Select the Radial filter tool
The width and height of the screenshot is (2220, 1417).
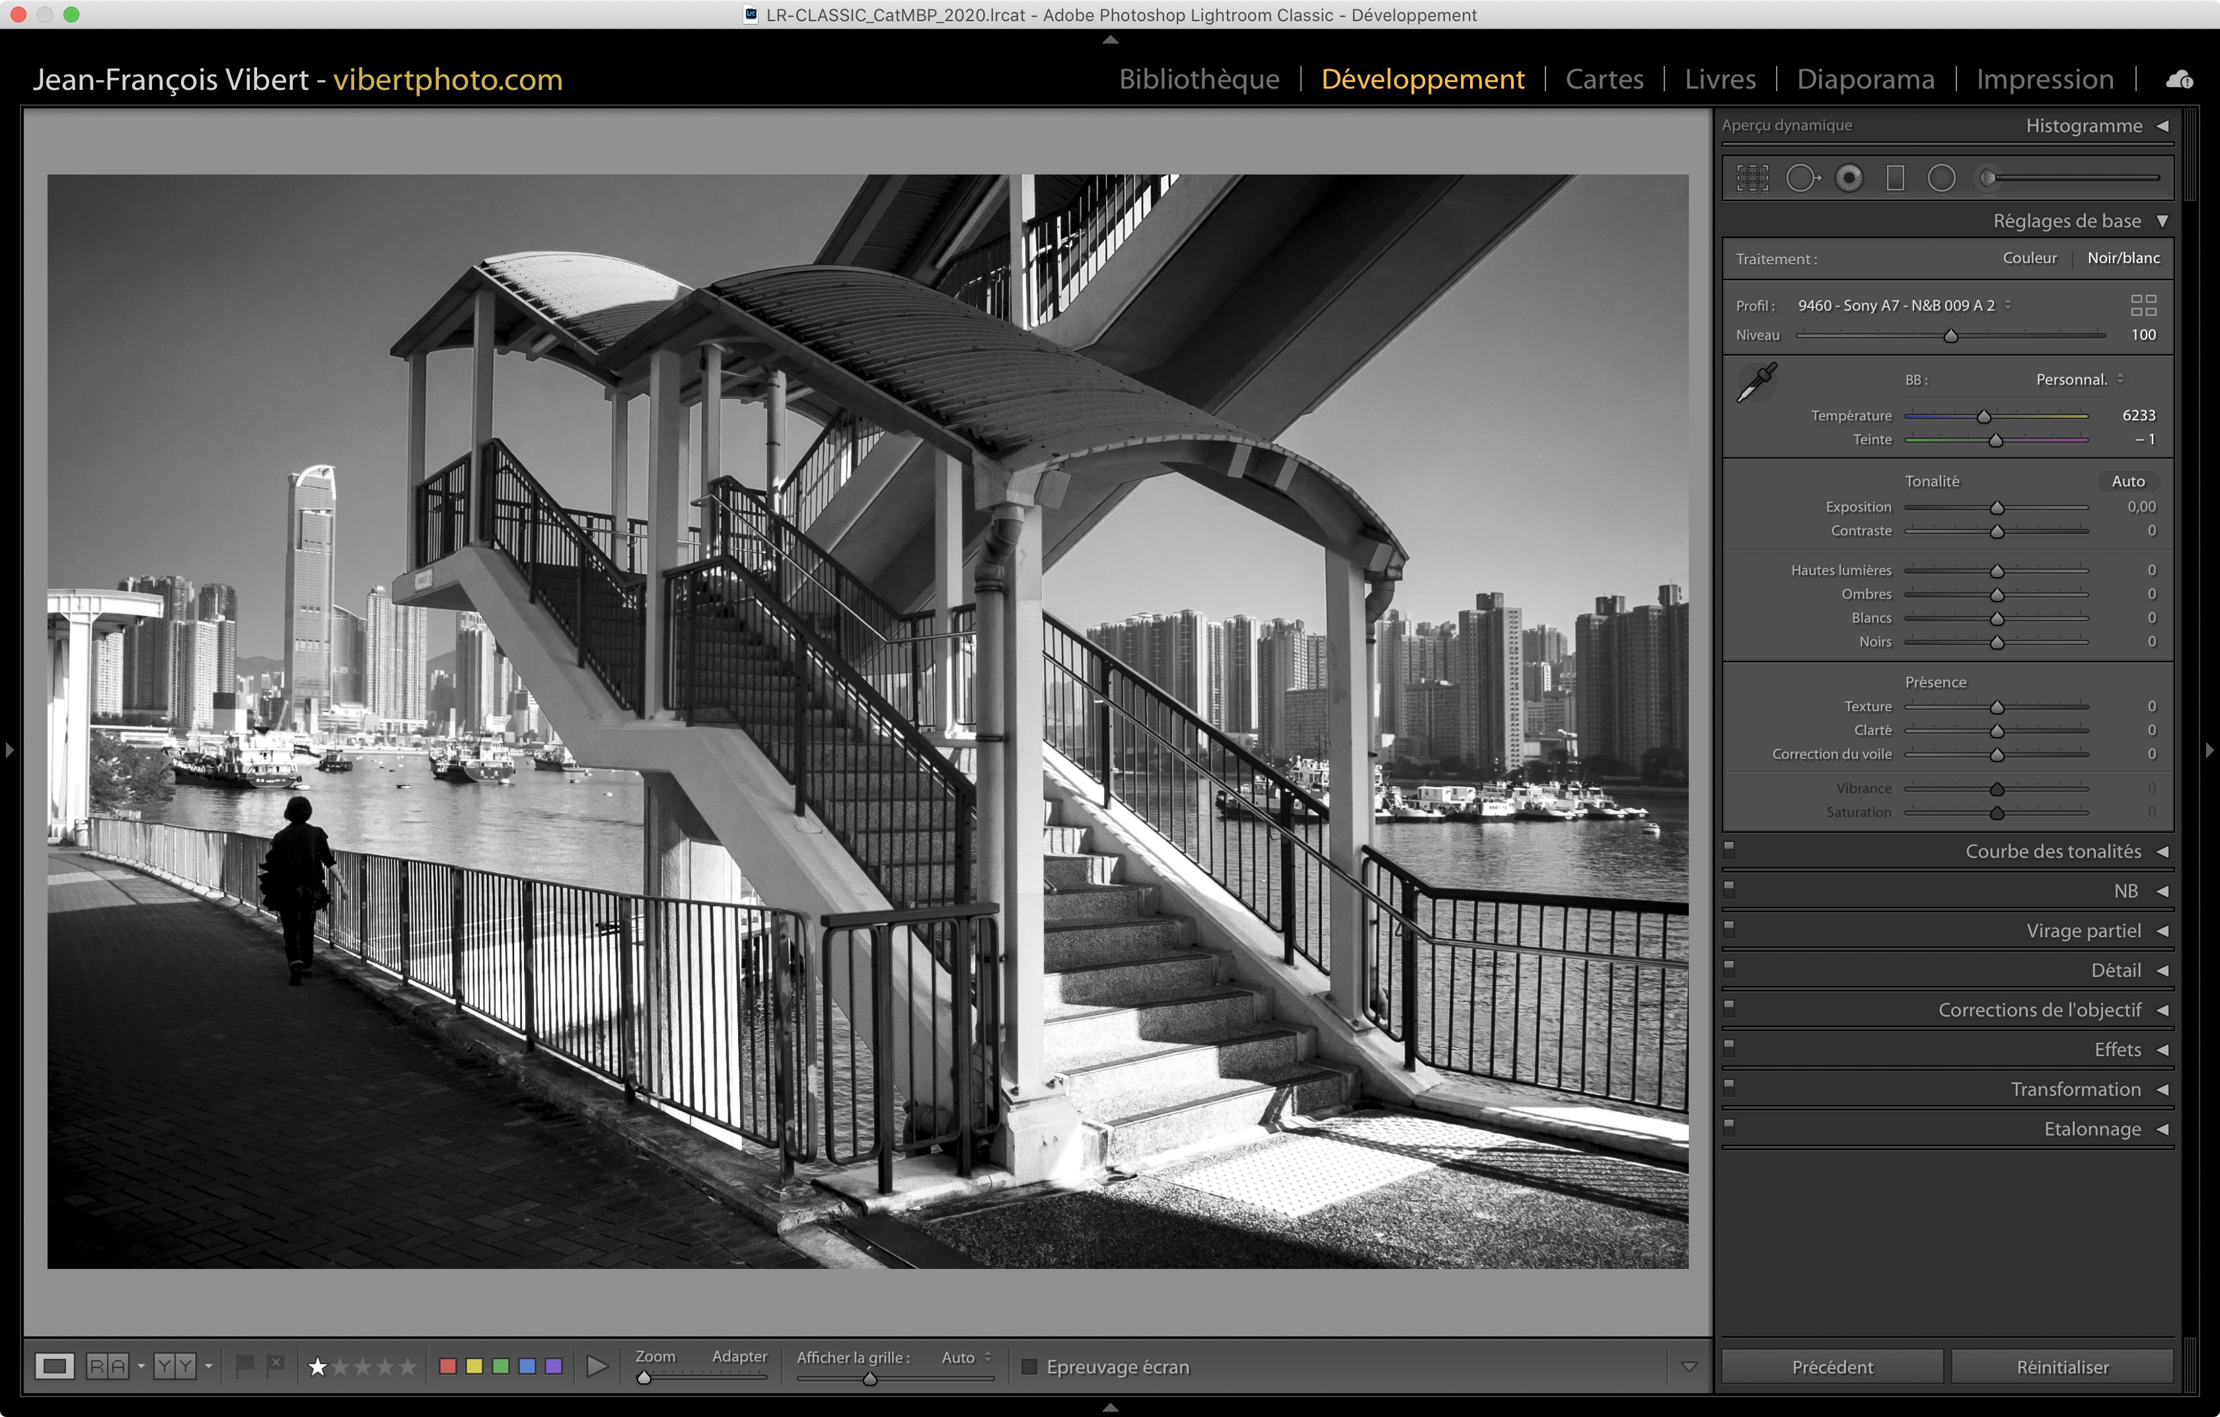(1942, 178)
